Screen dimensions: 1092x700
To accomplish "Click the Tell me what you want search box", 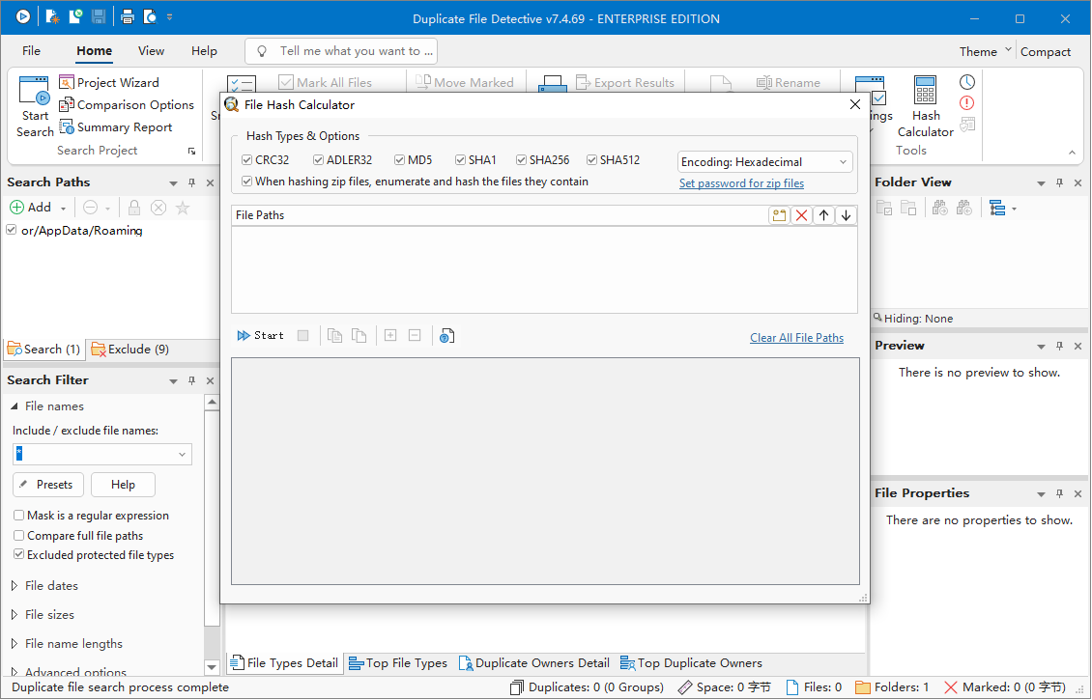I will pyautogui.click(x=341, y=51).
